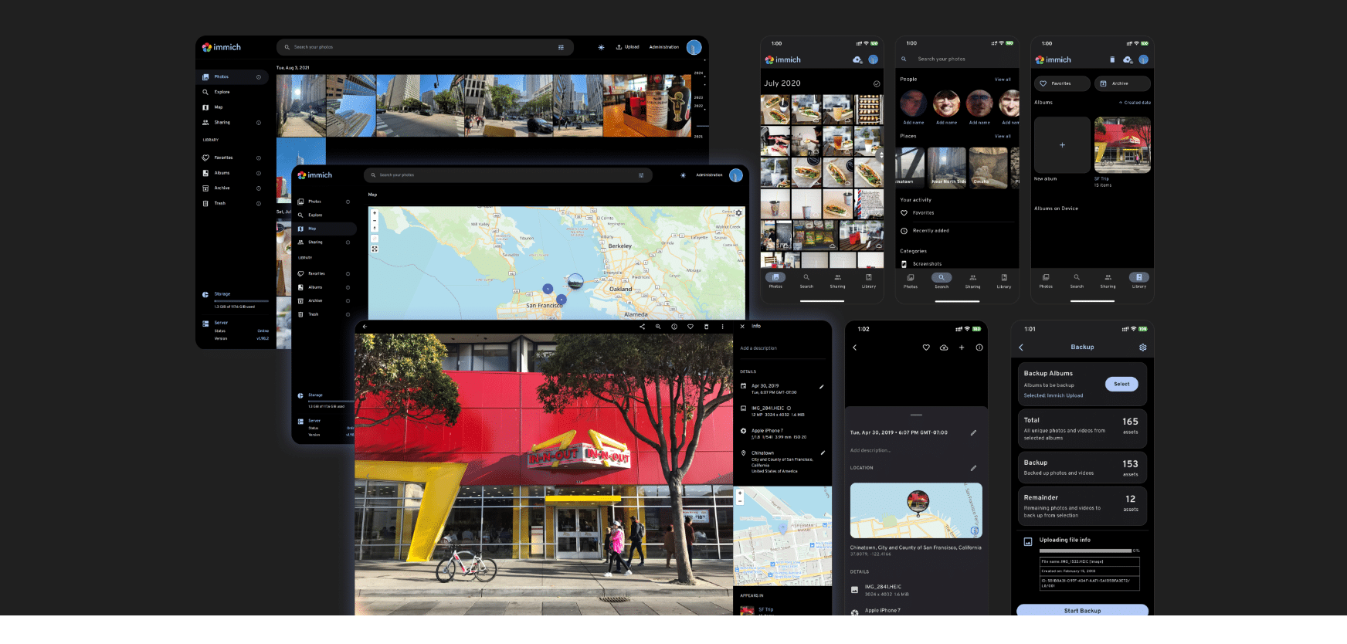
Task: Tap the cloud backup icon on July 2020 phone
Action: [857, 59]
